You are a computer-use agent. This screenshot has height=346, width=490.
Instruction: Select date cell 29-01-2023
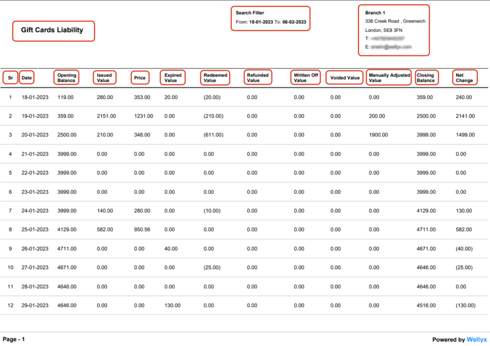point(35,306)
